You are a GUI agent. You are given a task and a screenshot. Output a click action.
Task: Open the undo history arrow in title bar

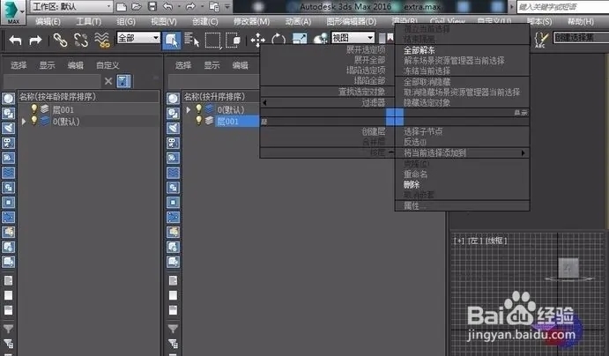[x=179, y=6]
